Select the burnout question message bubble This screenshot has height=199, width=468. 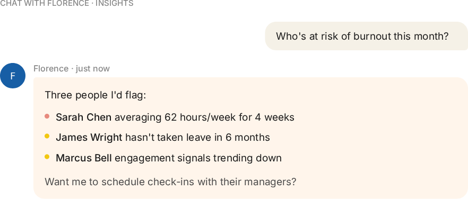[x=367, y=36]
